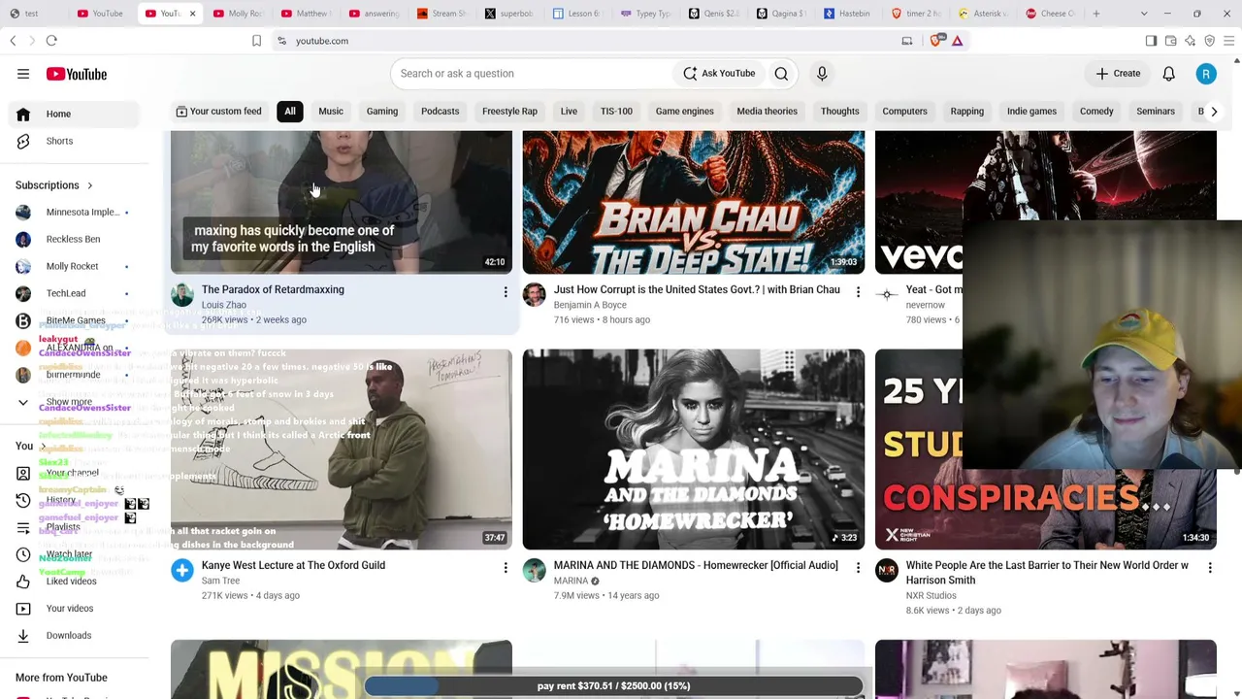Toggle the browser sidebar panel
The width and height of the screenshot is (1242, 699).
pyautogui.click(x=1151, y=41)
